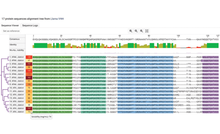Click the Set as reference button
The height and width of the screenshot is (134, 220).
11,31
